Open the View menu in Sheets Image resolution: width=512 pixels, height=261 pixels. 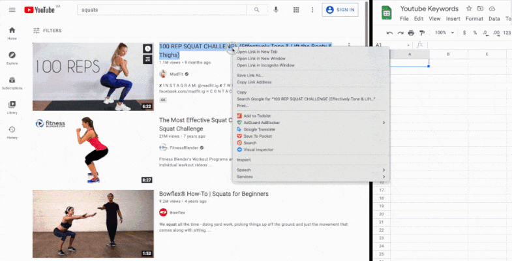pyautogui.click(x=434, y=19)
